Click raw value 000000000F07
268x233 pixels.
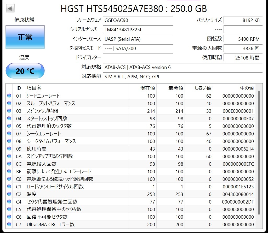(x=238, y=118)
